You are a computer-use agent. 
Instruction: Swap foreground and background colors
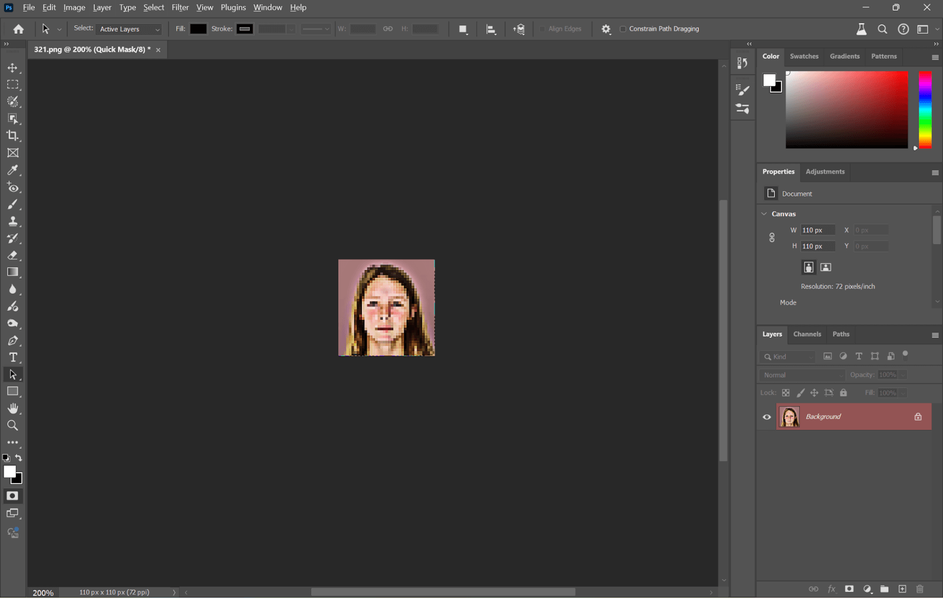19,458
